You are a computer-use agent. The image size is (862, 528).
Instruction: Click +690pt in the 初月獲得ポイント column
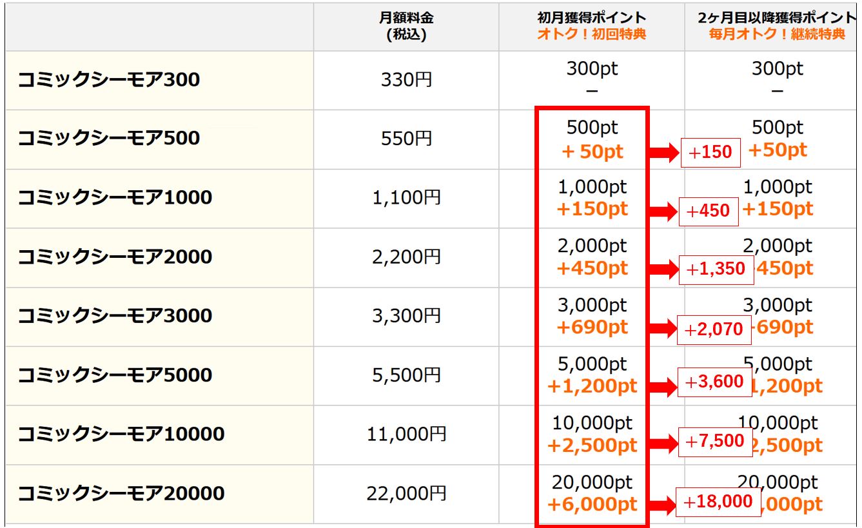(592, 328)
